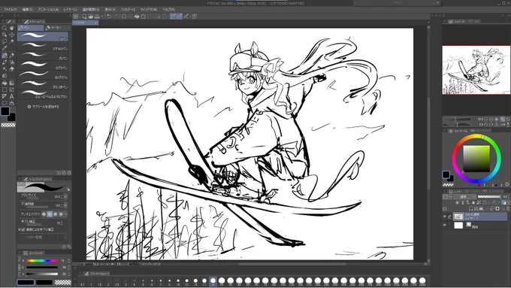Open the Sub Tool panel menu

pos(20,22)
